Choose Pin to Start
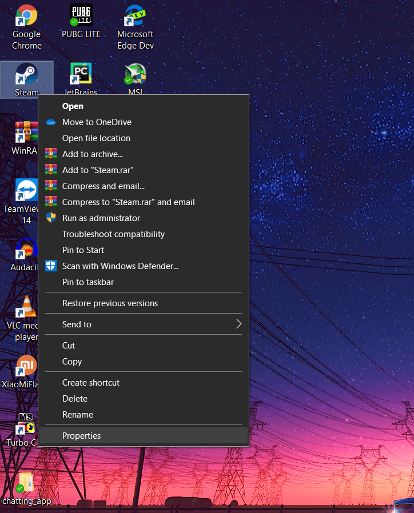This screenshot has width=414, height=513. click(x=144, y=250)
